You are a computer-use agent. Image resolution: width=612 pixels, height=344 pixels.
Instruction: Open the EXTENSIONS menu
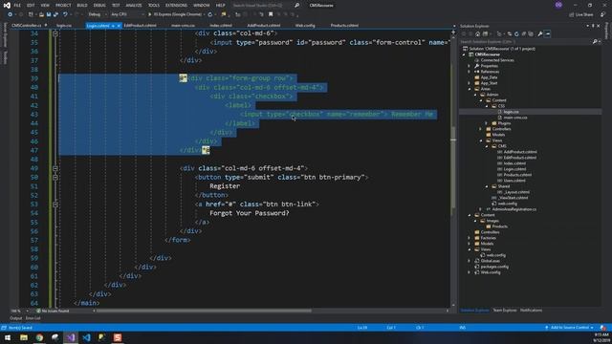click(176, 5)
